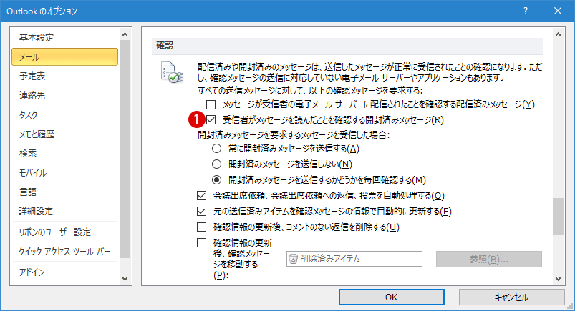Open 連絡先 options category
This screenshot has width=575, height=311.
click(65, 96)
